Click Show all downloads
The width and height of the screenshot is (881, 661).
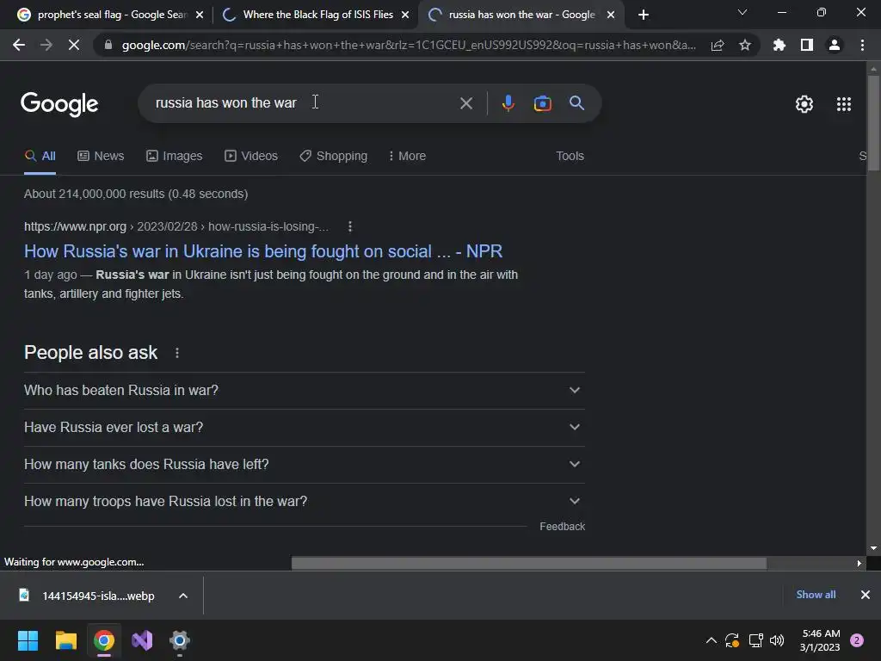[816, 595]
